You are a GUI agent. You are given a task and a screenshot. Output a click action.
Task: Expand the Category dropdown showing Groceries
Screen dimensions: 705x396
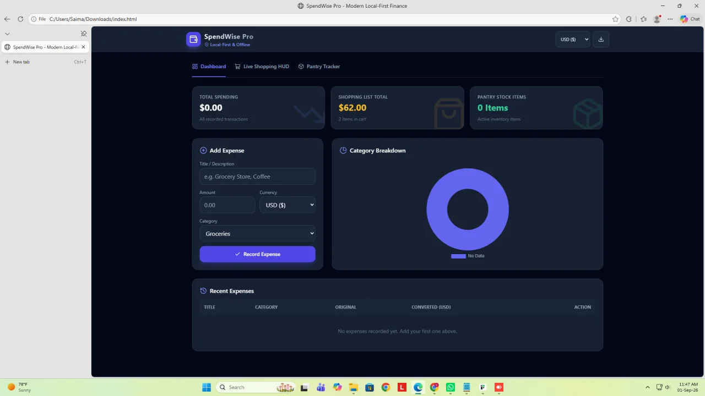(x=257, y=234)
